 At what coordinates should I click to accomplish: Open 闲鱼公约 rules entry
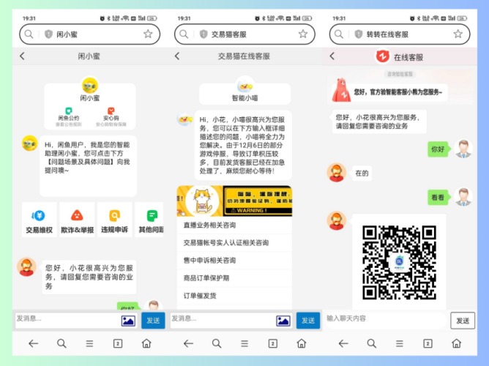(x=69, y=117)
